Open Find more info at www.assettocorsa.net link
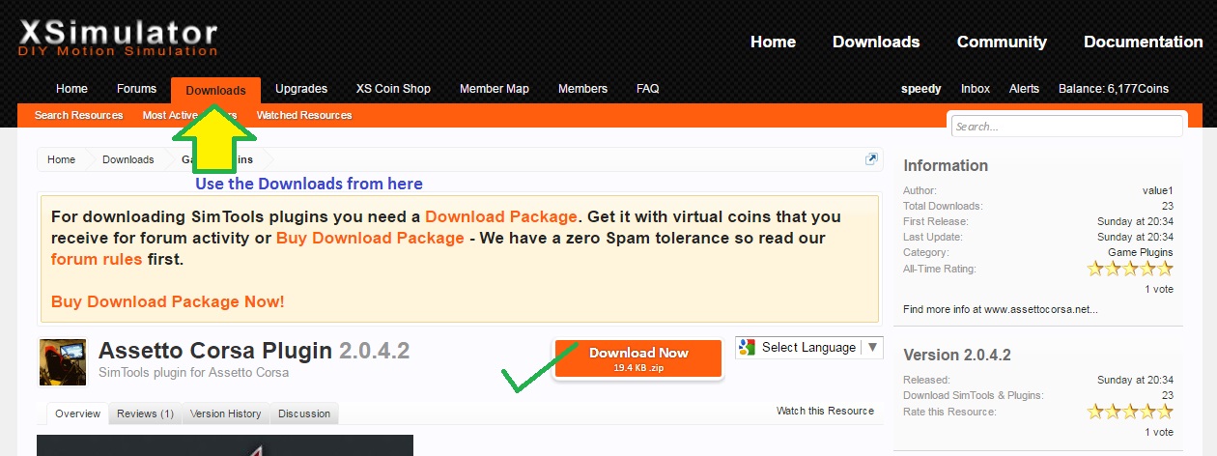The width and height of the screenshot is (1217, 456). point(1000,309)
